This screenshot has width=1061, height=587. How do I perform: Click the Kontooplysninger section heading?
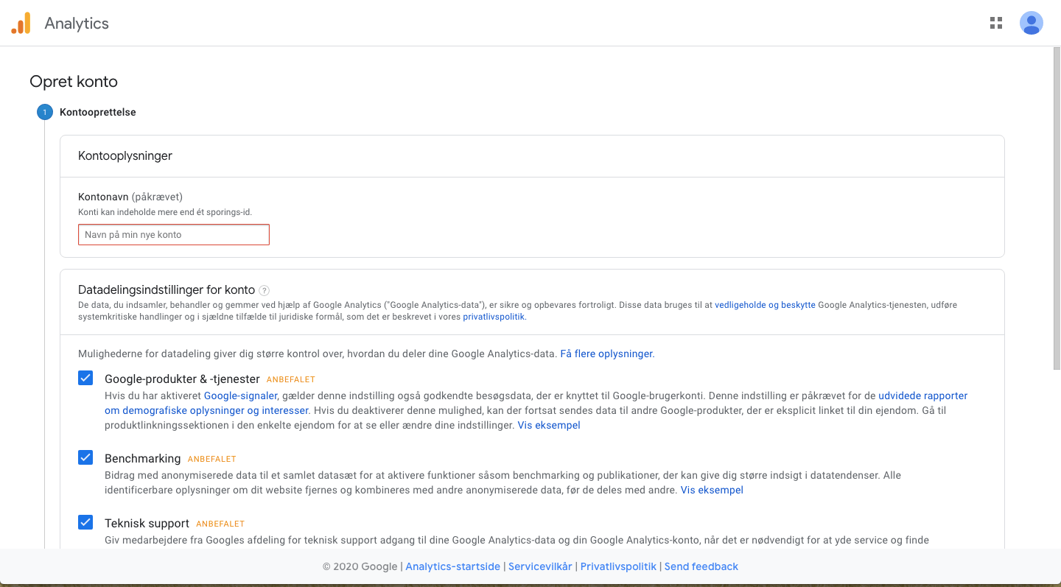(125, 155)
